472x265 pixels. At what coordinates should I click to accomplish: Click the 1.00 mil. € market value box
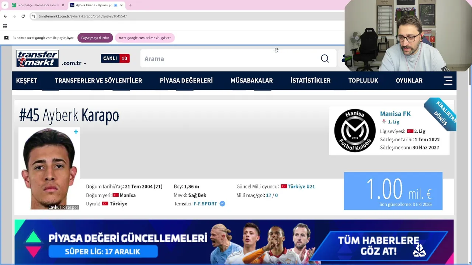(393, 191)
